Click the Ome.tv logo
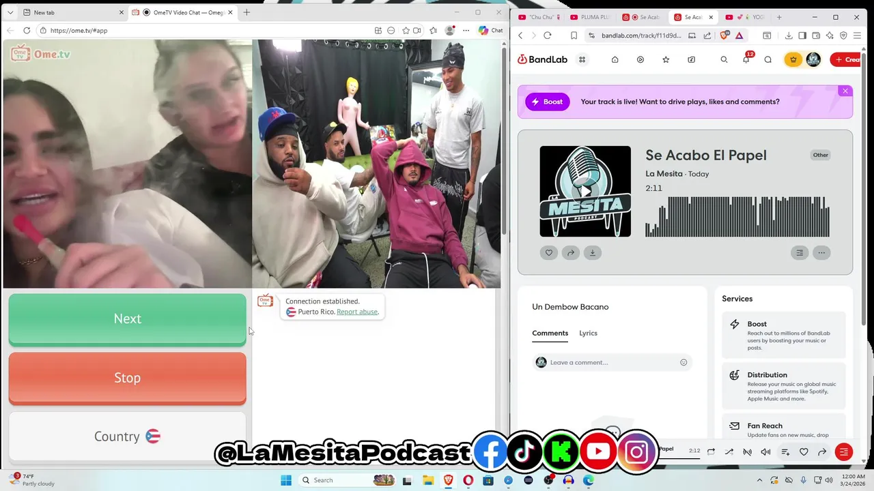 coord(41,53)
